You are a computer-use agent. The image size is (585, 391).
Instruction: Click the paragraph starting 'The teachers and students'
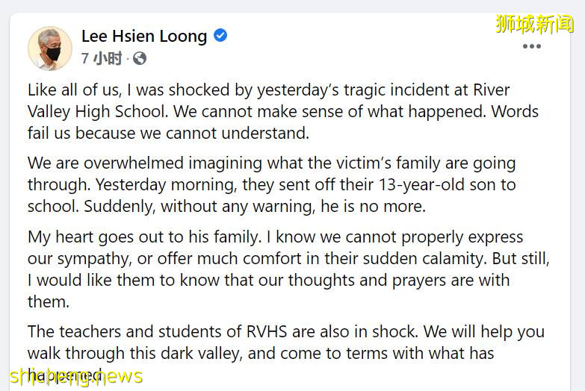285,352
